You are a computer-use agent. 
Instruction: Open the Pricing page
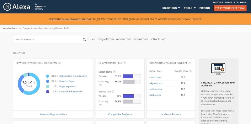pyautogui.click(x=205, y=8)
